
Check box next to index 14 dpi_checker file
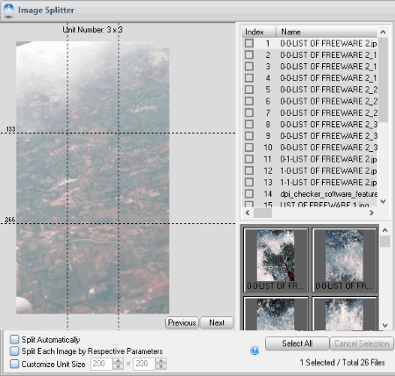point(249,193)
